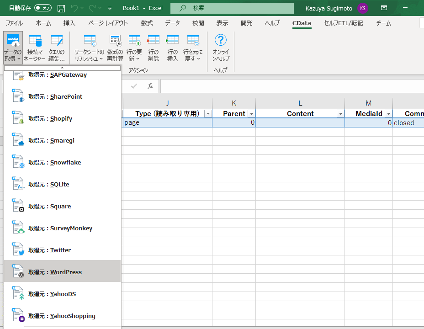Click the cell containing 'page'
The image size is (424, 329).
[x=168, y=123]
